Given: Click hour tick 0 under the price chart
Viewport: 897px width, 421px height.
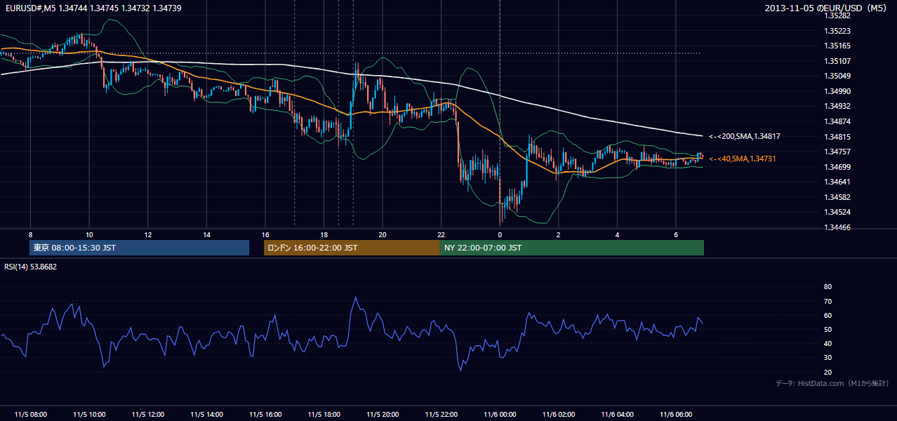Looking at the screenshot, I should pos(500,234).
